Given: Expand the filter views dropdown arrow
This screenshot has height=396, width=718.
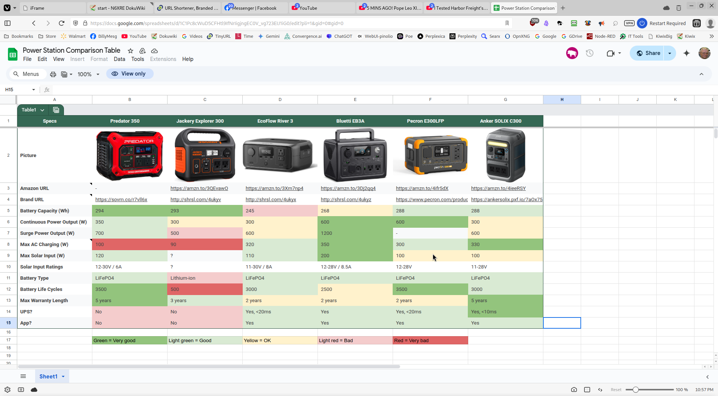Looking at the screenshot, I should point(71,74).
